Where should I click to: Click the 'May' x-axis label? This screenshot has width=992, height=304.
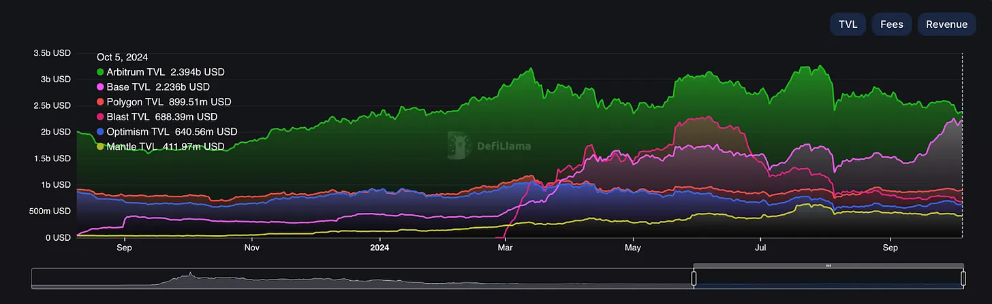click(x=633, y=249)
